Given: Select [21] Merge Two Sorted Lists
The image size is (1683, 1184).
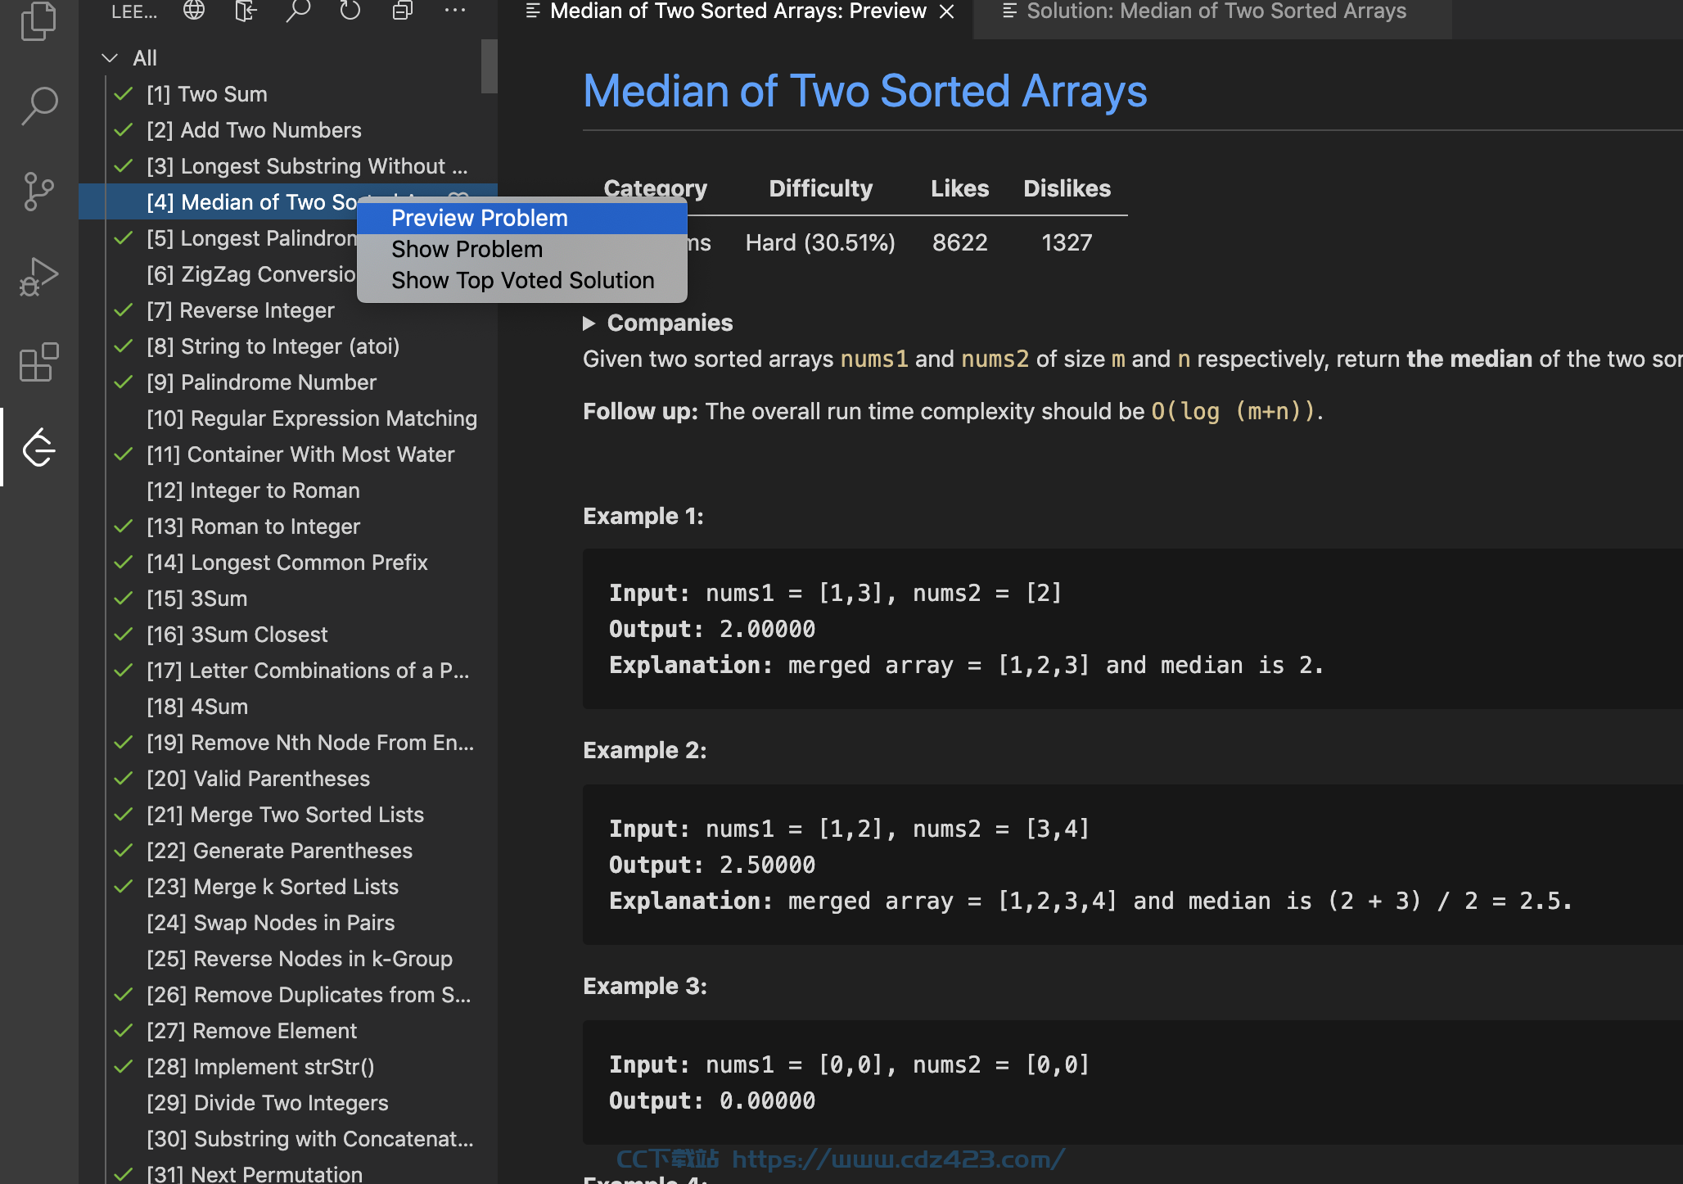Looking at the screenshot, I should point(288,815).
